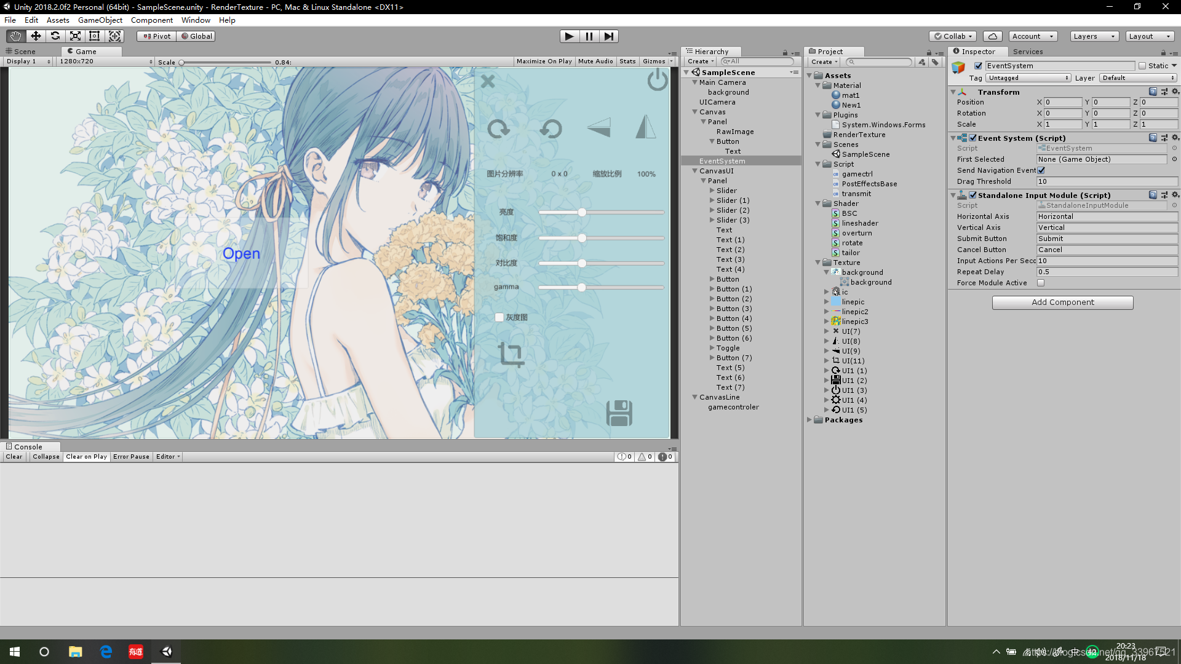Toggle Maximize On Play

click(x=544, y=61)
